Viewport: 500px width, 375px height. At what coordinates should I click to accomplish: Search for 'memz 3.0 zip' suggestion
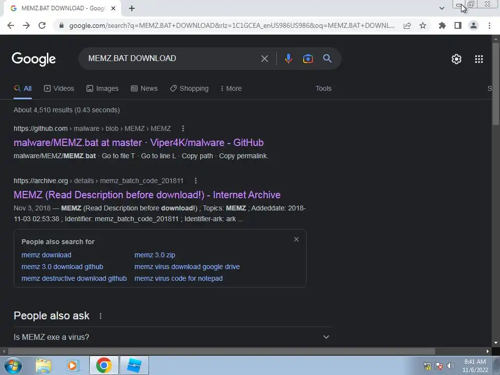coord(155,255)
